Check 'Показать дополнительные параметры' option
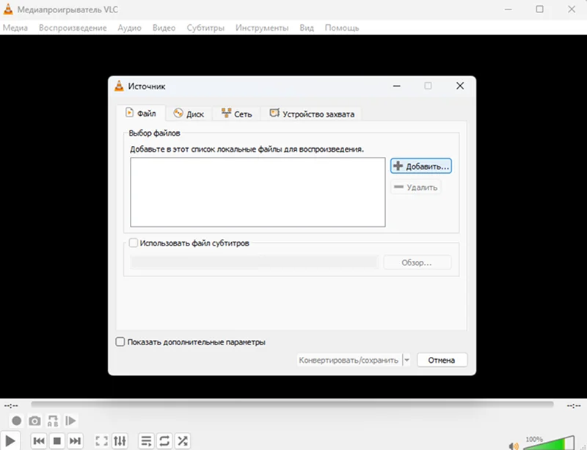This screenshot has width=587, height=450. [120, 342]
